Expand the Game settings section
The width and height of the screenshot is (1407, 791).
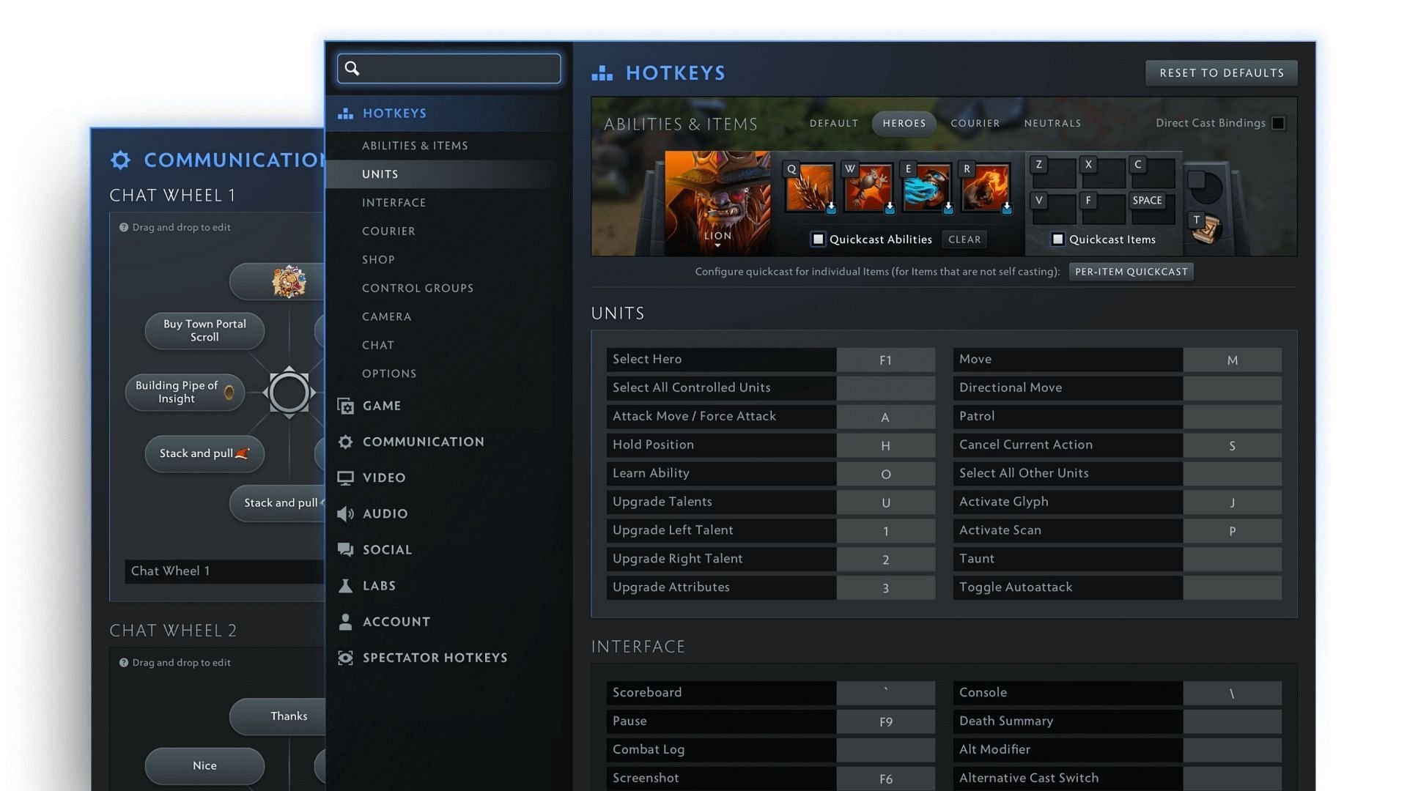click(x=381, y=406)
